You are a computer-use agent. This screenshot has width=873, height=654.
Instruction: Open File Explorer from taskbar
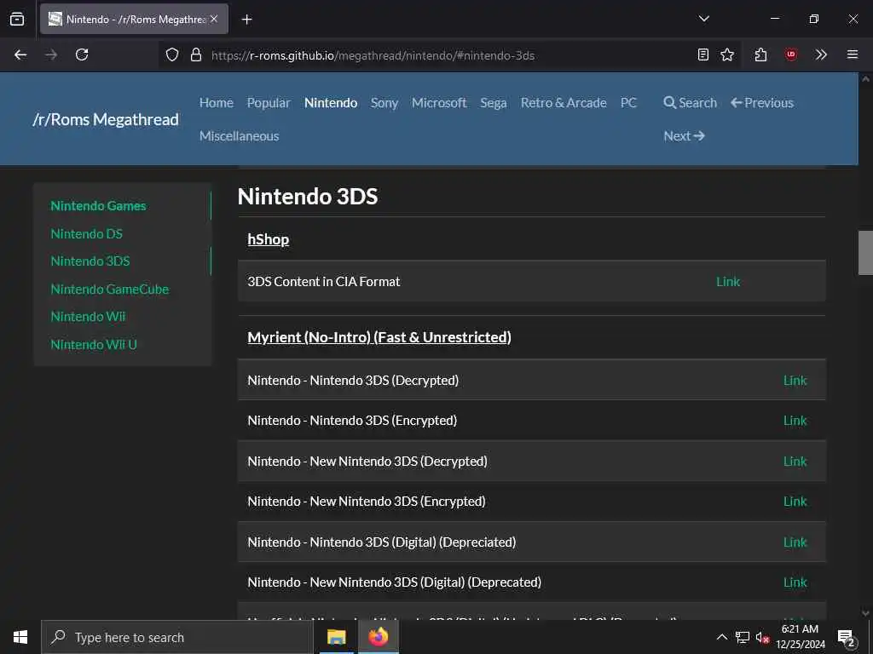(336, 637)
